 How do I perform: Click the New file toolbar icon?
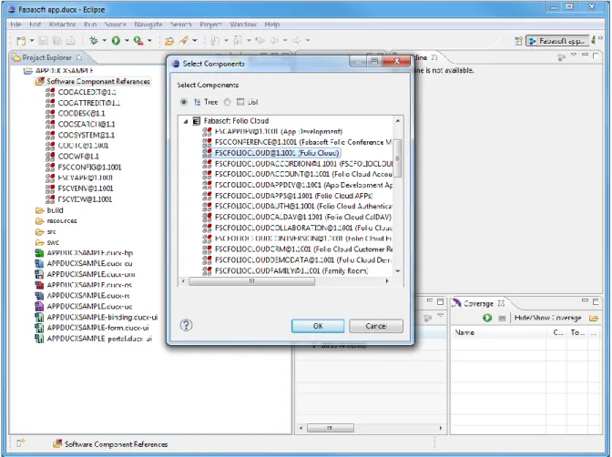click(21, 41)
